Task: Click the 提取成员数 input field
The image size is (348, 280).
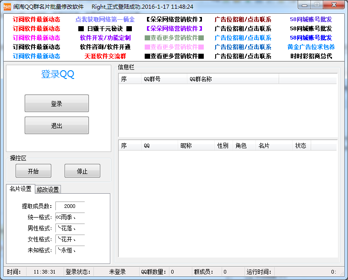Action: [70, 206]
